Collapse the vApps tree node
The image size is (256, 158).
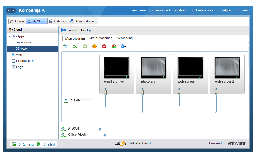(10, 37)
